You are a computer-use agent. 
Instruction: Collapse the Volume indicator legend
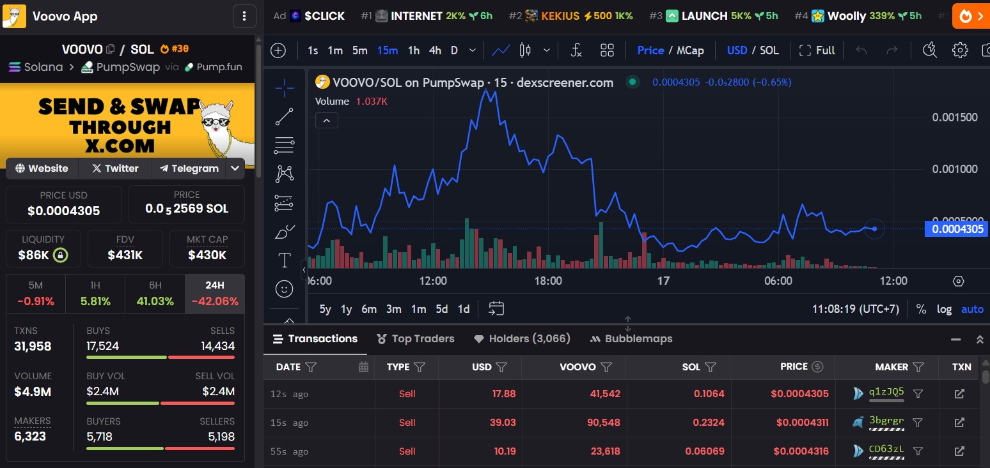click(x=326, y=120)
